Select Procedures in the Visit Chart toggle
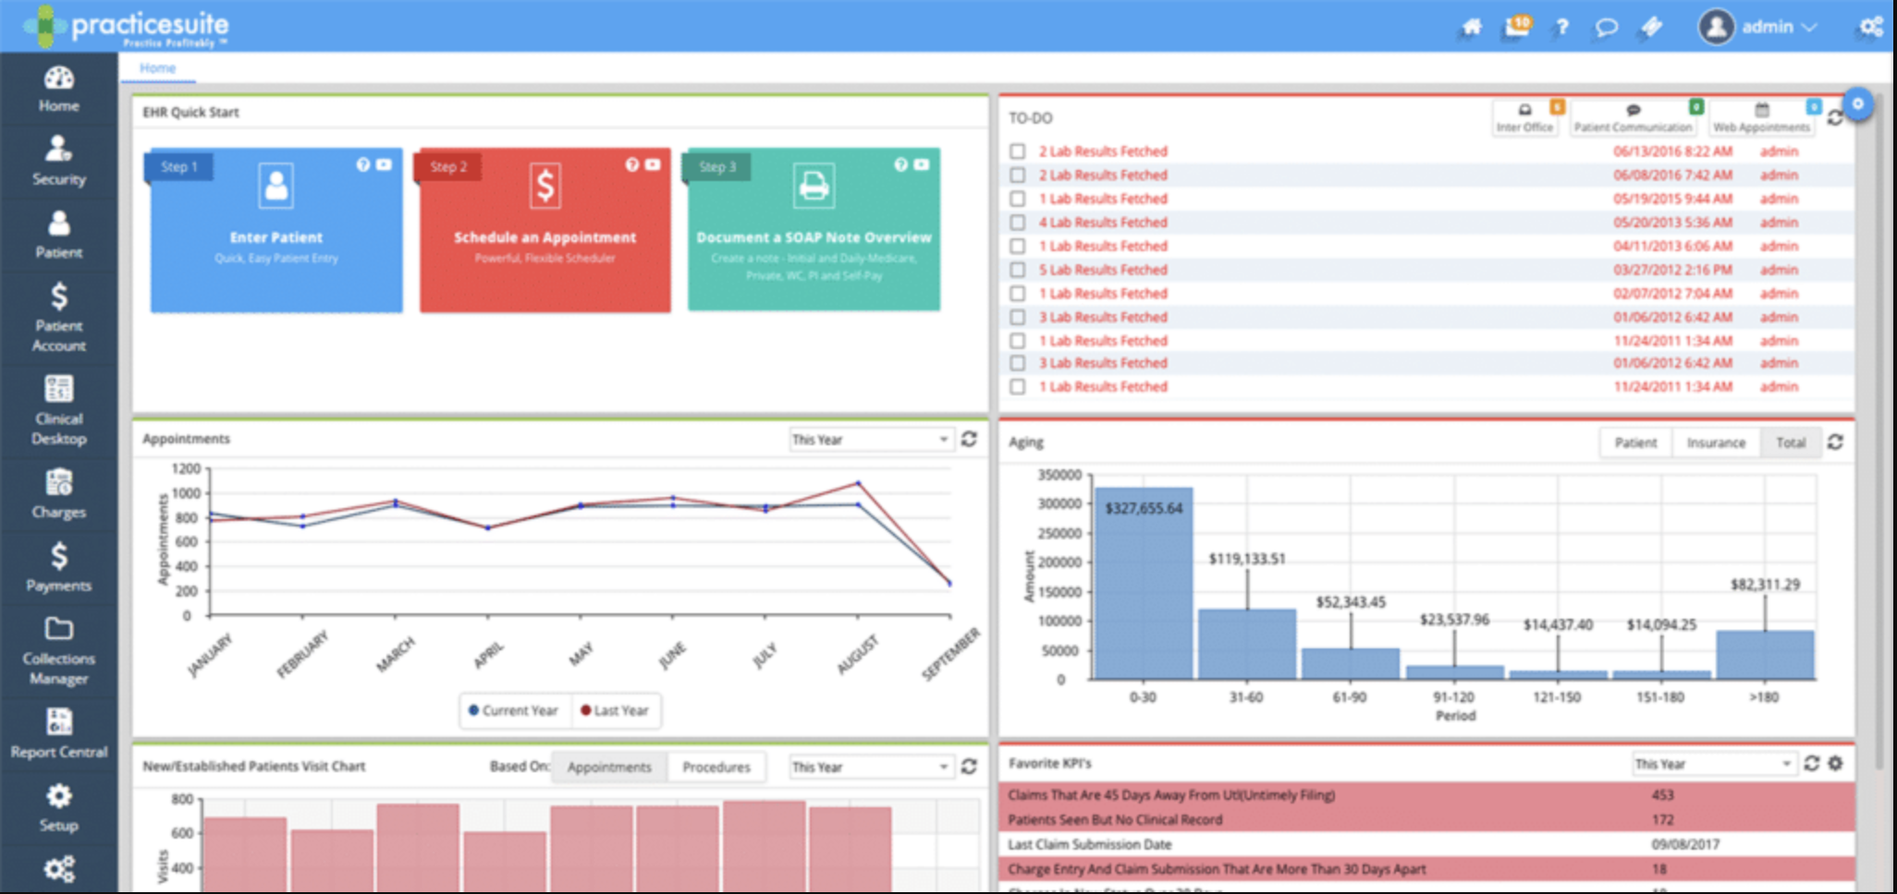The image size is (1897, 894). coord(716,767)
